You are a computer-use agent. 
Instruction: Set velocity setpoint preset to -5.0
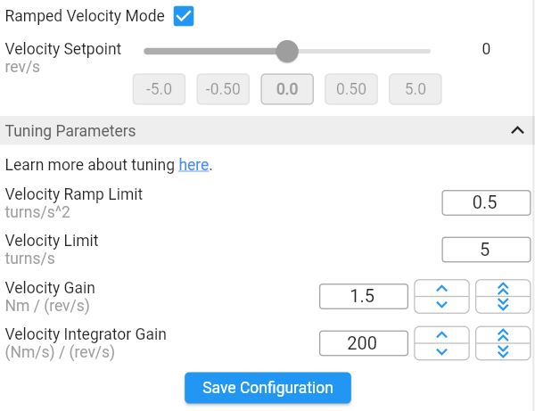159,89
